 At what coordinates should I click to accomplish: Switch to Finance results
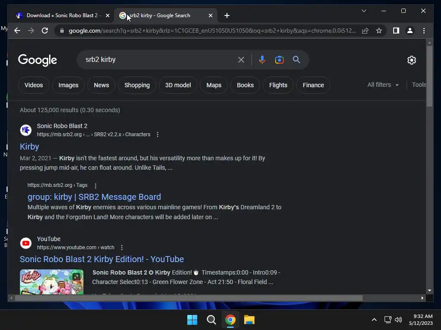pyautogui.click(x=314, y=85)
